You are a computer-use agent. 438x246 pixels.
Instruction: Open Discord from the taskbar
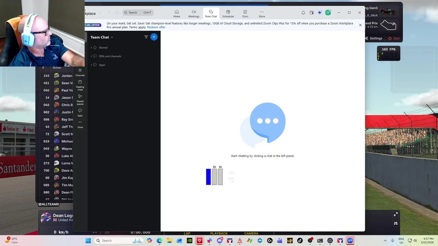(x=220, y=241)
